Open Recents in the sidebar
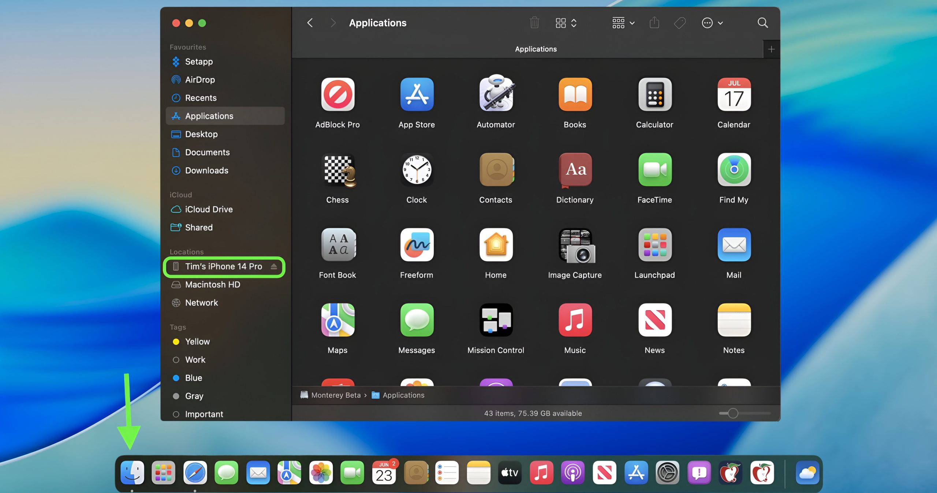 [x=225, y=98]
